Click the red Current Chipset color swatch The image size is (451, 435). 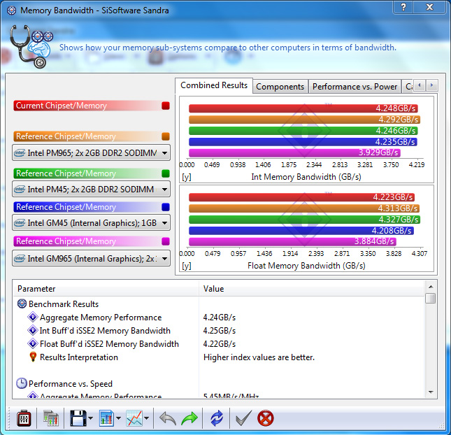[x=166, y=106]
